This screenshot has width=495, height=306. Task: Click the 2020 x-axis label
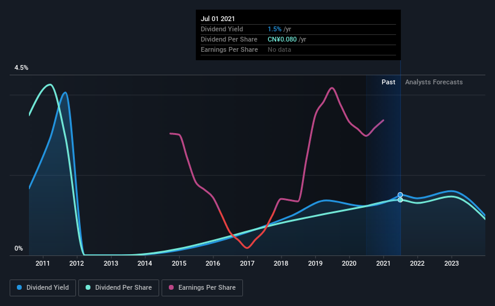pos(349,263)
